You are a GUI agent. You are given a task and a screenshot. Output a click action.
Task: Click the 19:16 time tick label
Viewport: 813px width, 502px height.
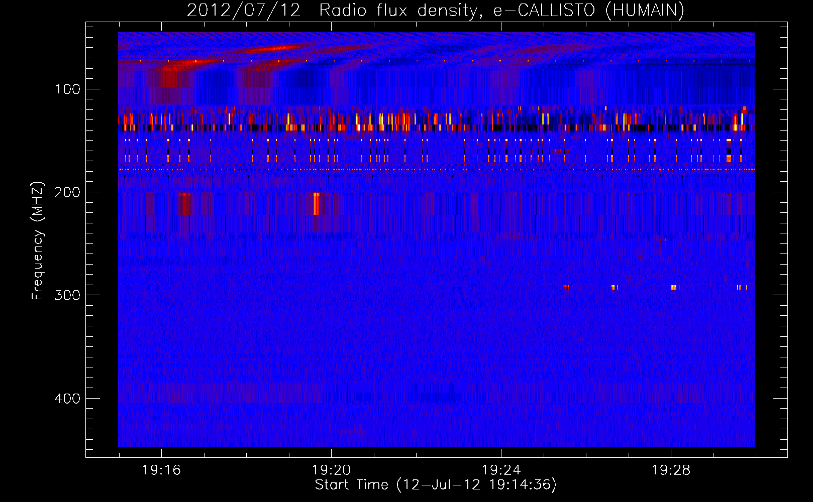click(x=161, y=470)
